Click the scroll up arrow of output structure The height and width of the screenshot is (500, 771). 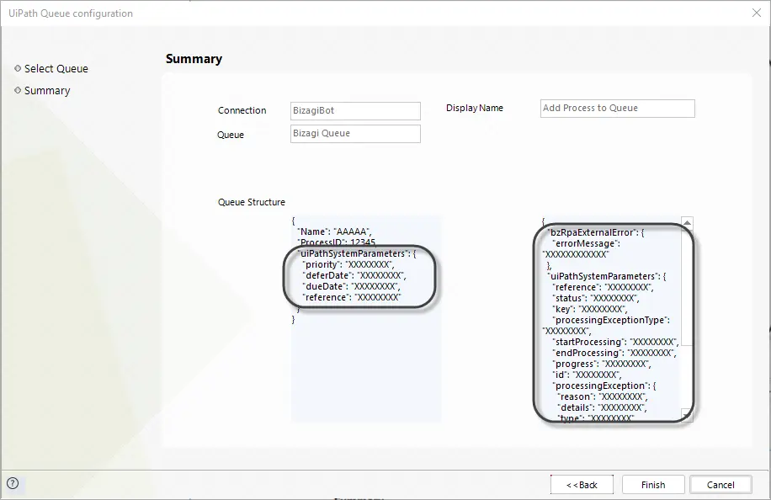687,223
